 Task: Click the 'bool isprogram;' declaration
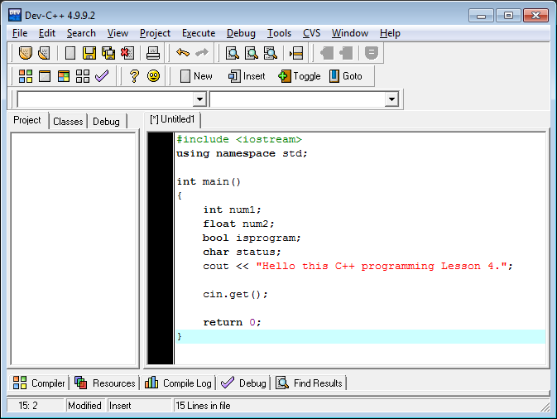tap(252, 238)
